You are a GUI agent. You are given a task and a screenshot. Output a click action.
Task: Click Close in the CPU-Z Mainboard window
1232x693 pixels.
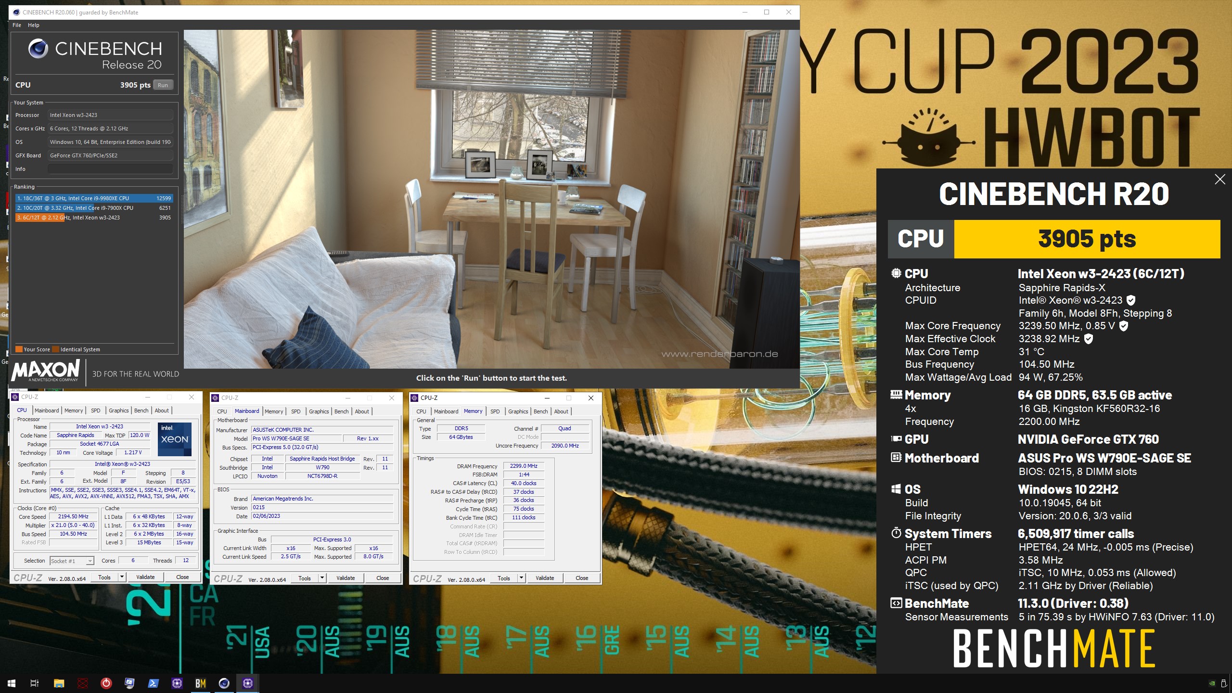point(383,578)
